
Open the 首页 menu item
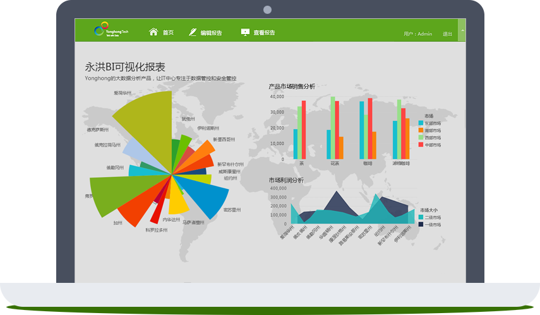point(168,33)
